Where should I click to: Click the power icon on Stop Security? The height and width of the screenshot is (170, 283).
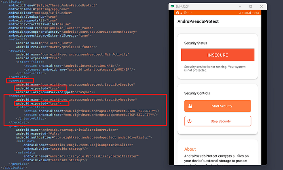pos(189,121)
